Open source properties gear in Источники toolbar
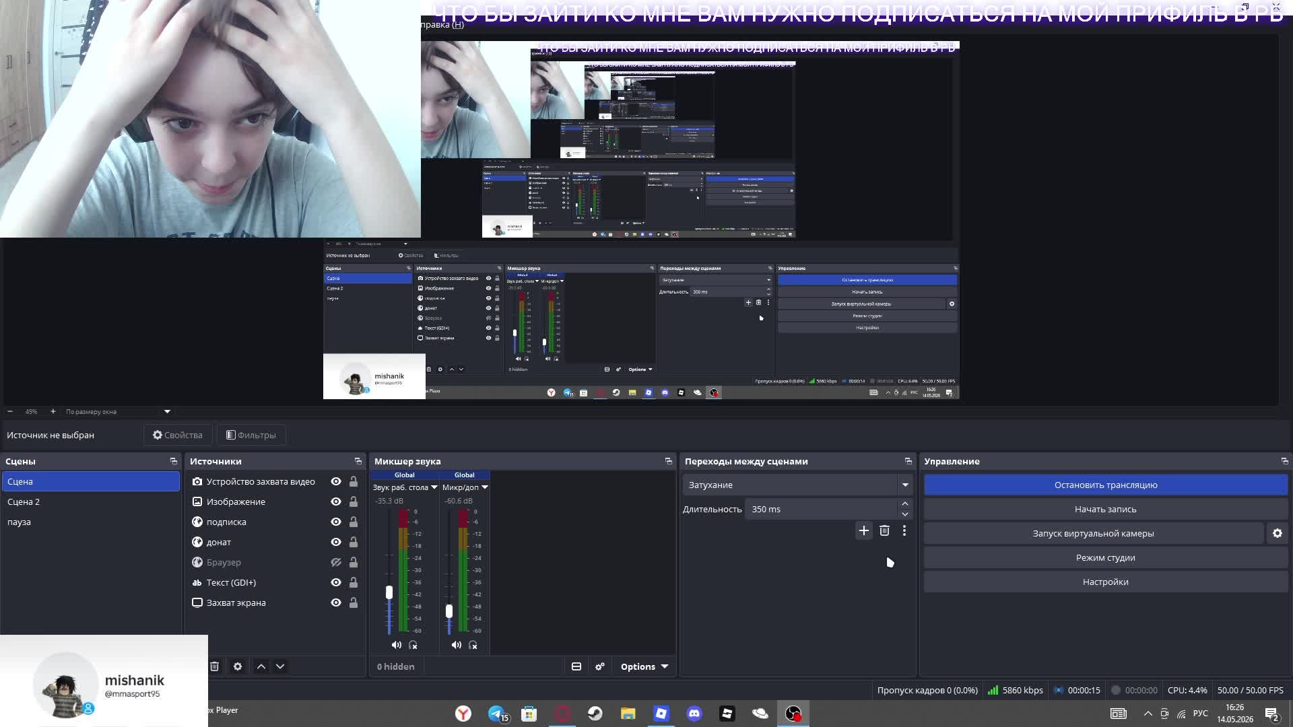Screen dimensions: 1293x727 238,666
